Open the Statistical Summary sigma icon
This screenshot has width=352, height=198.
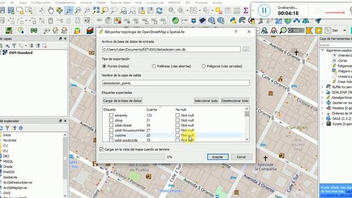[246, 10]
